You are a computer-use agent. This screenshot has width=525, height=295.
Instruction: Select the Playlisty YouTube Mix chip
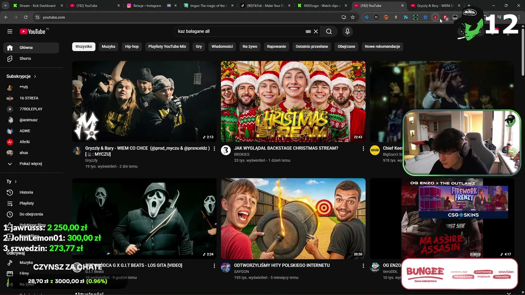point(167,47)
